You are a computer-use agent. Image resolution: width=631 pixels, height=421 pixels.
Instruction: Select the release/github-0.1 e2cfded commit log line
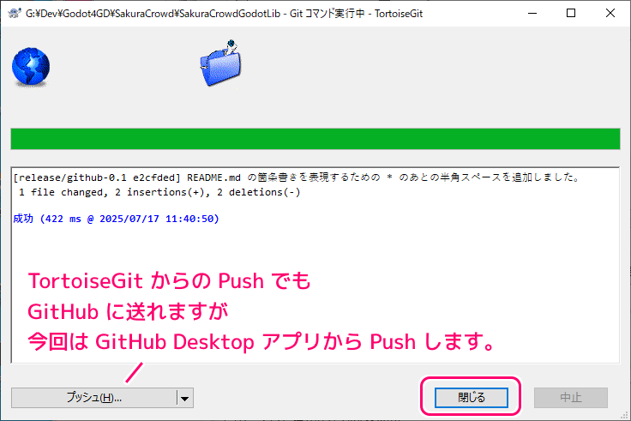pos(297,177)
